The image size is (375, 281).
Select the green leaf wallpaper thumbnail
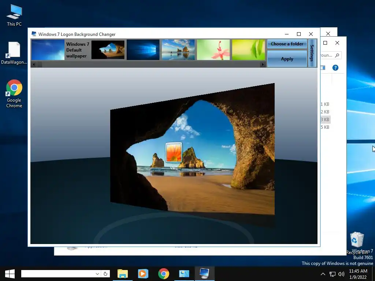click(x=249, y=50)
